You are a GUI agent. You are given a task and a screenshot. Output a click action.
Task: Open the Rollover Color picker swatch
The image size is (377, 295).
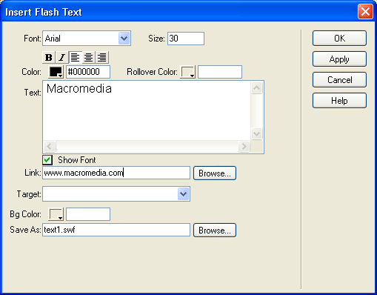(188, 72)
